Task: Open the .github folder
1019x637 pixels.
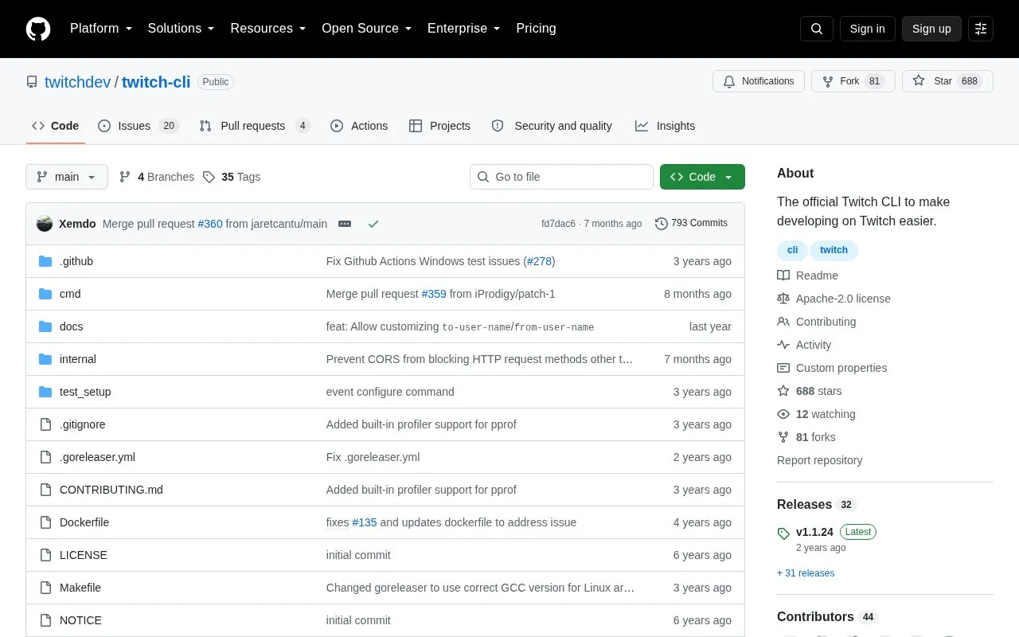Action: [76, 261]
